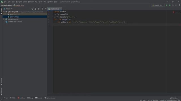This screenshot has width=181, height=101.
Task: Open the Navigate menu
Action: (x=19, y=2)
